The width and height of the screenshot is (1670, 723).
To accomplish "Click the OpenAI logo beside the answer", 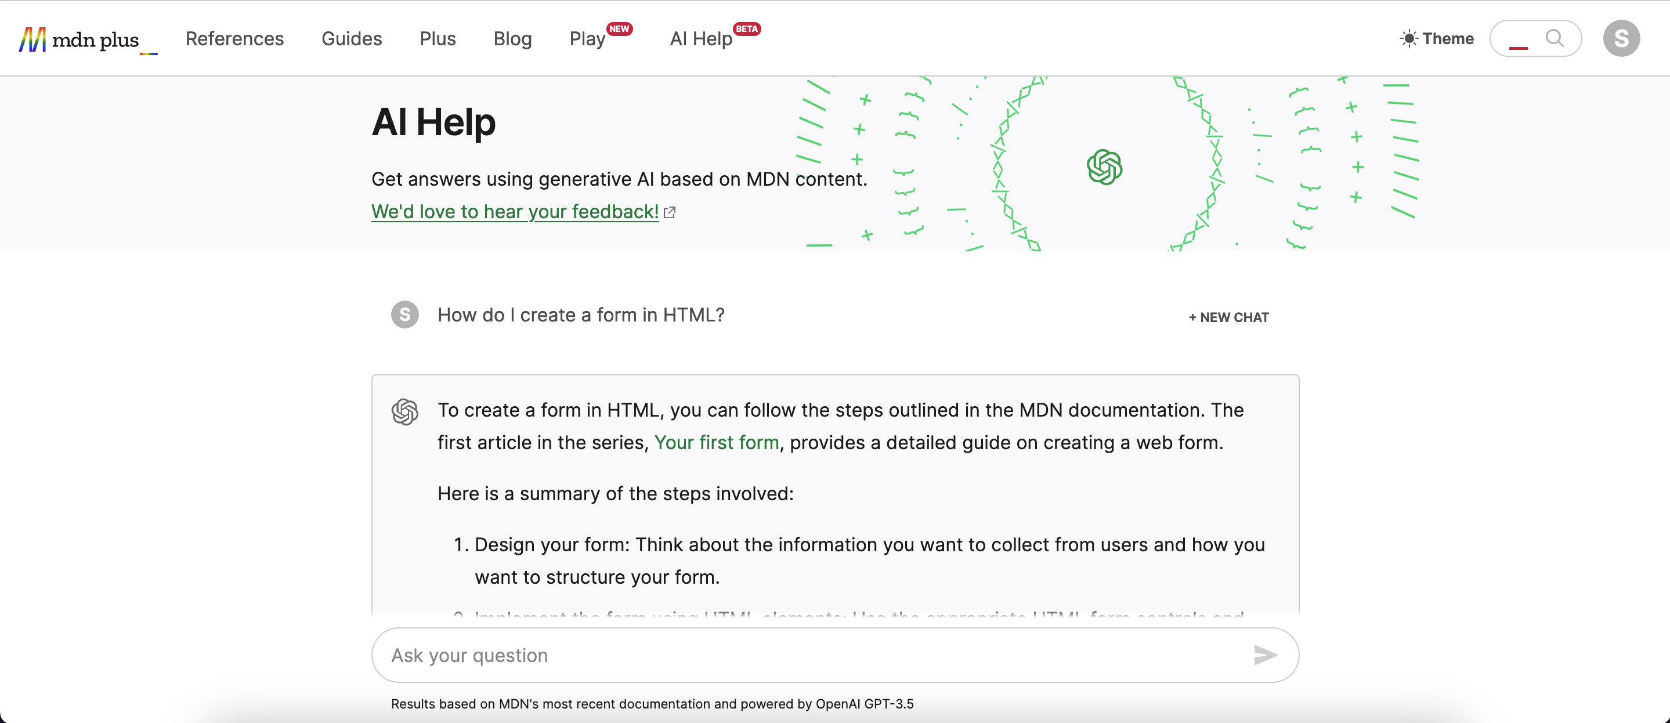I will tap(404, 411).
